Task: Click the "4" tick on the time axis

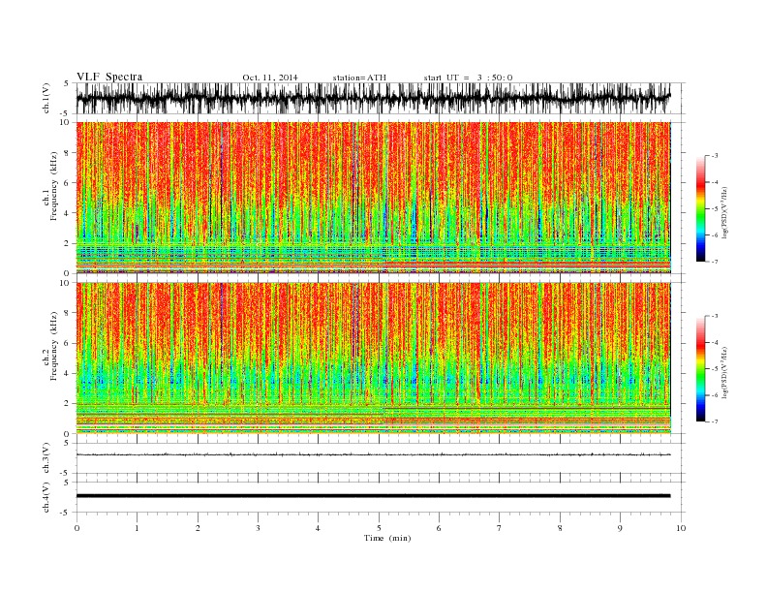Action: point(318,528)
